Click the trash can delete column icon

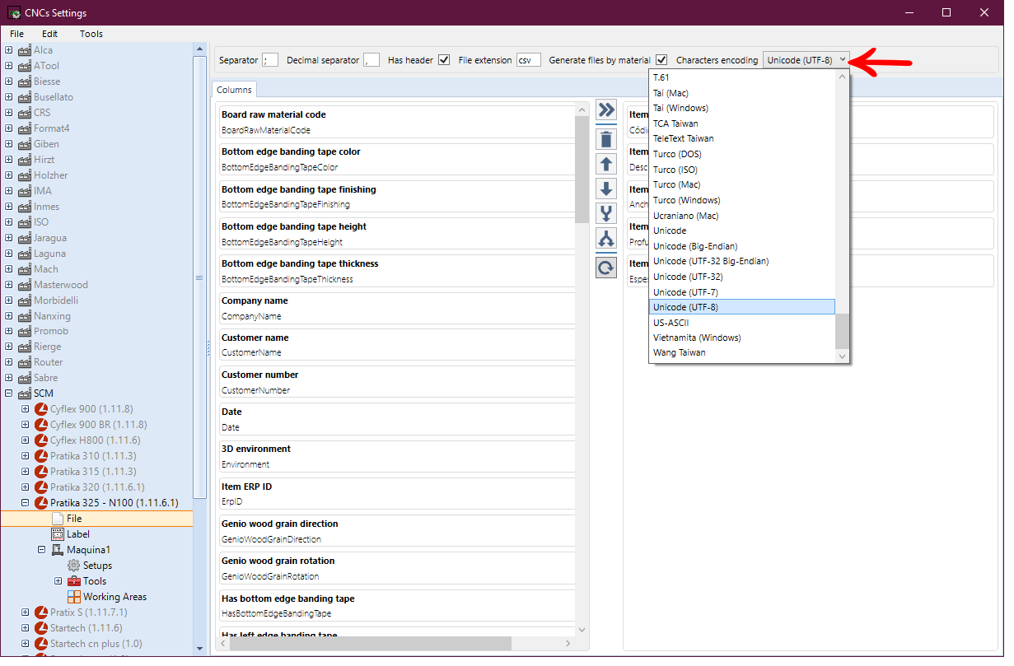pyautogui.click(x=605, y=138)
